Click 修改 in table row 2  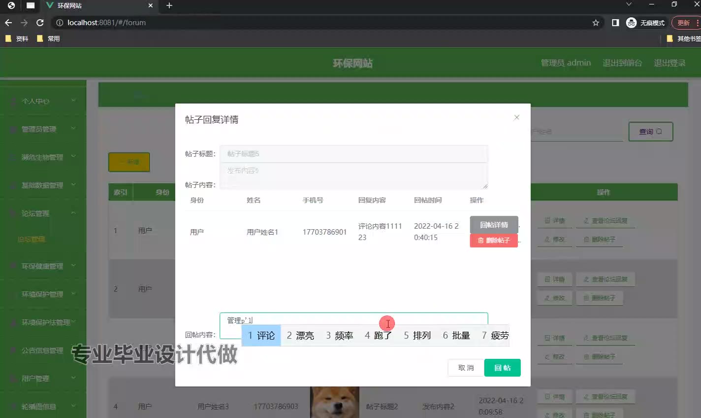coord(555,298)
